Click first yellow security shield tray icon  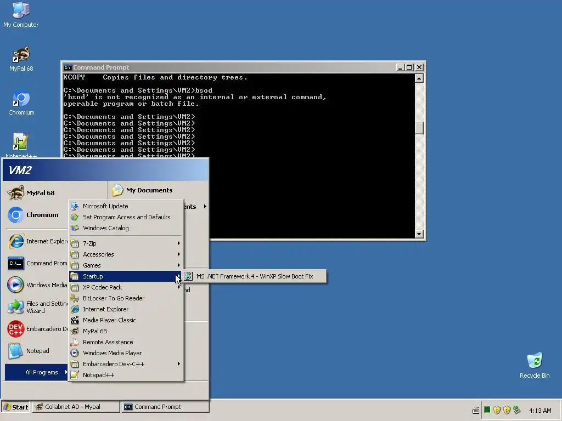point(497,410)
